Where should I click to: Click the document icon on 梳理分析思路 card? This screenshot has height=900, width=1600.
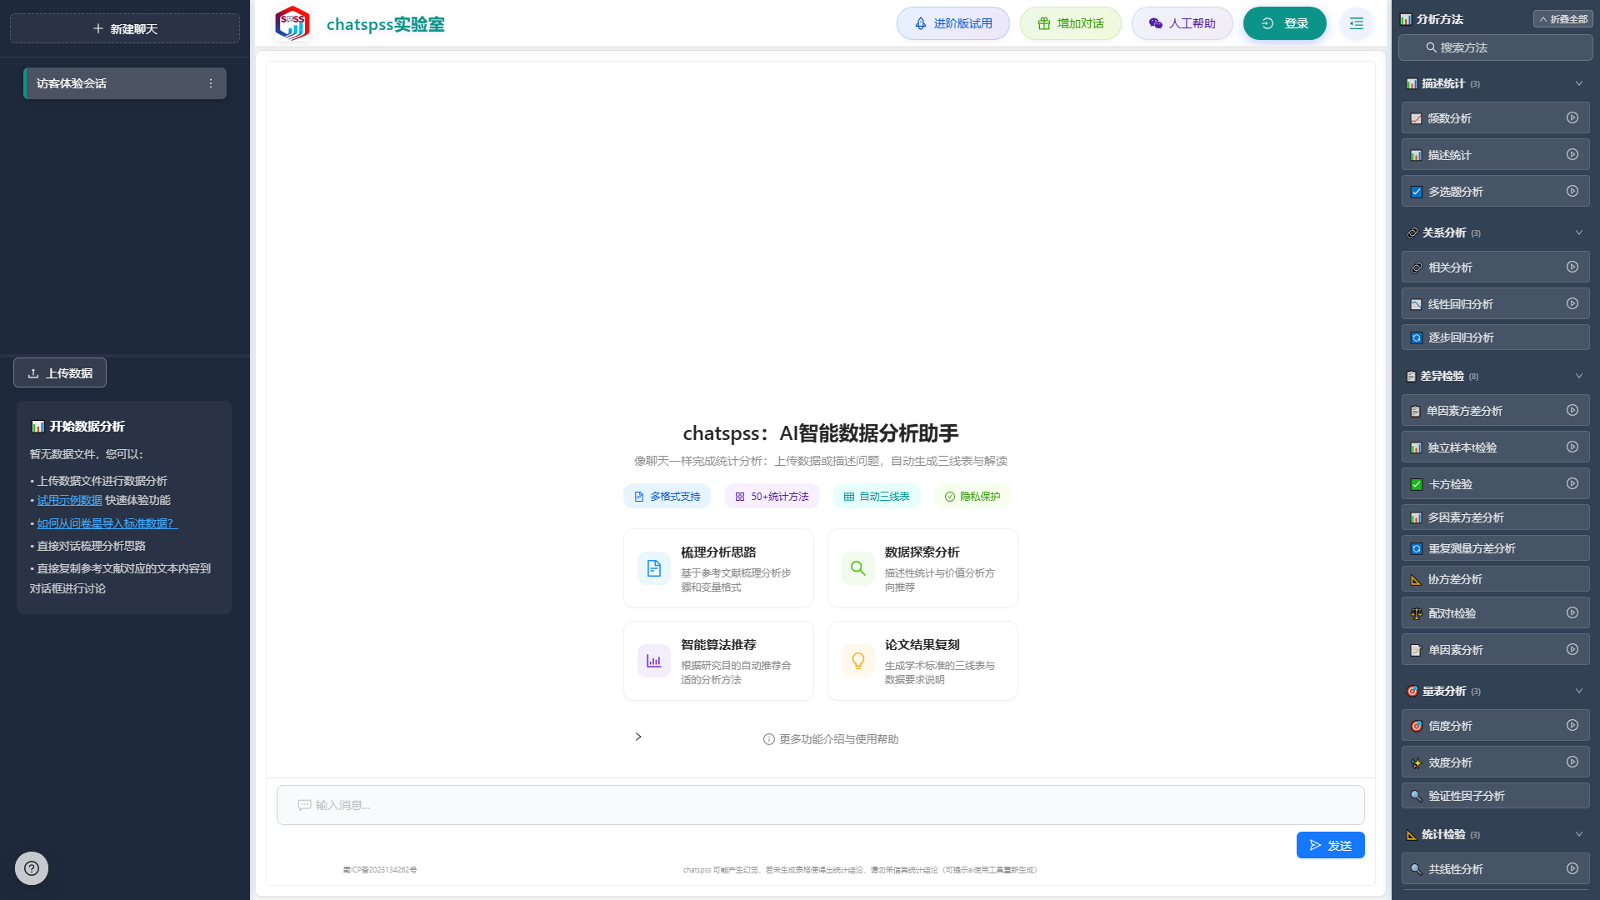[654, 568]
